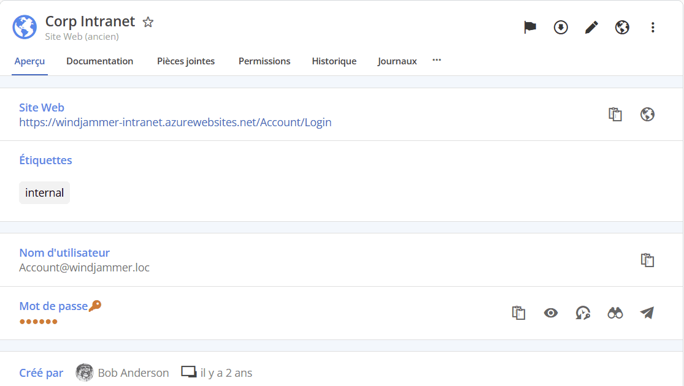The height and width of the screenshot is (386, 684).
Task: Open password history with the restore icon
Action: (582, 312)
